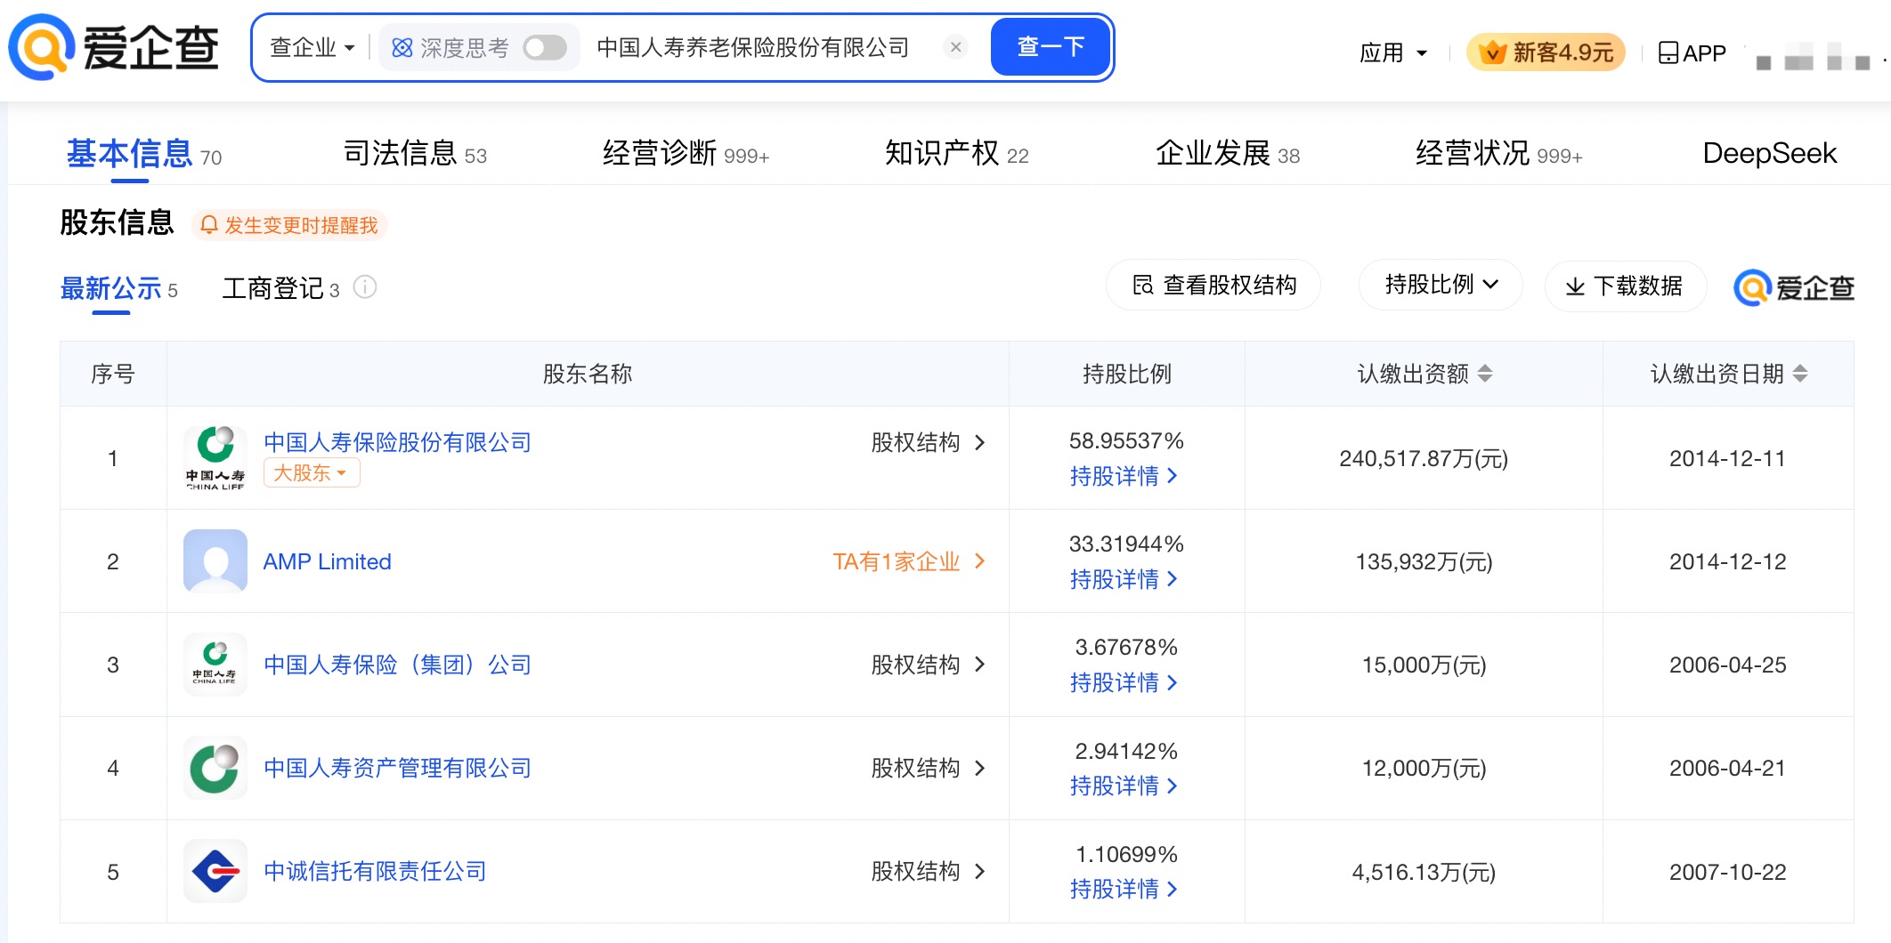Open 股权结构 for 中国人寿保险股份有限公司
This screenshot has height=943, width=1891.
click(x=929, y=442)
